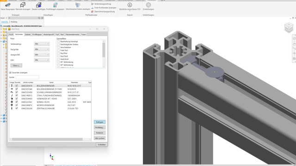
Task: Uncheck the Favoriten anzeigen checkbox
Action: click(10, 72)
